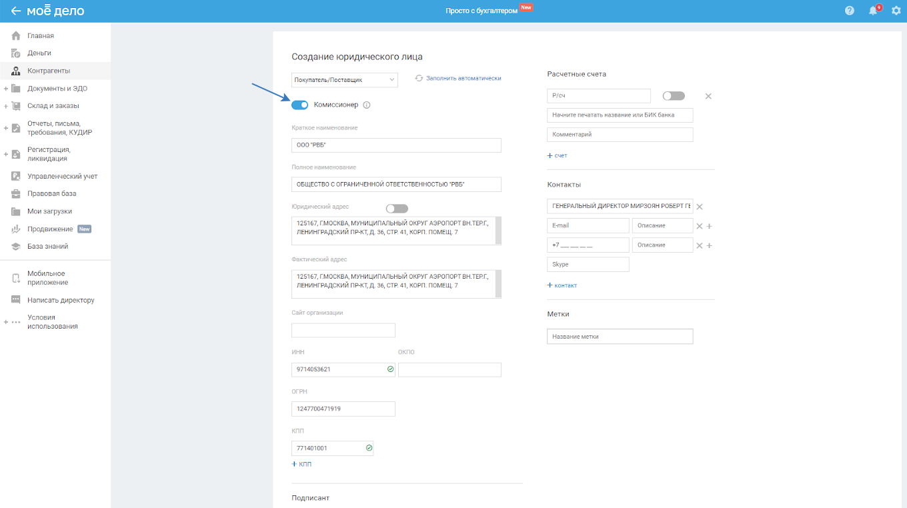This screenshot has height=508, width=907.
Task: Open the notifications bell
Action: (872, 11)
